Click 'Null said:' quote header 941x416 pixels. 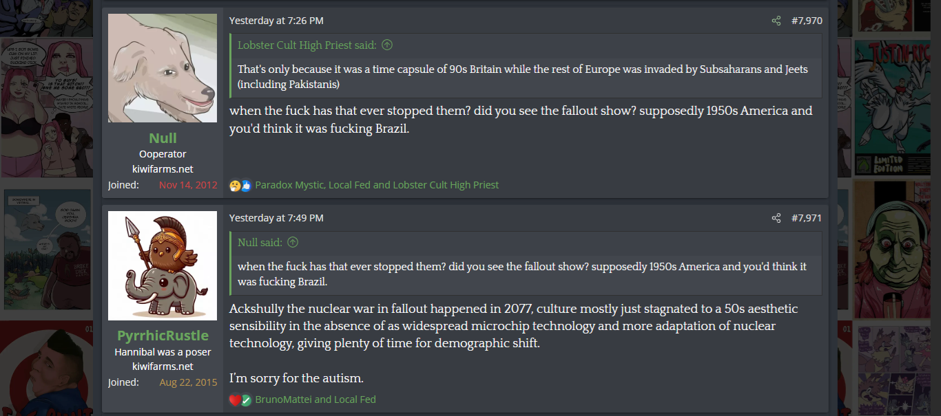(x=260, y=243)
